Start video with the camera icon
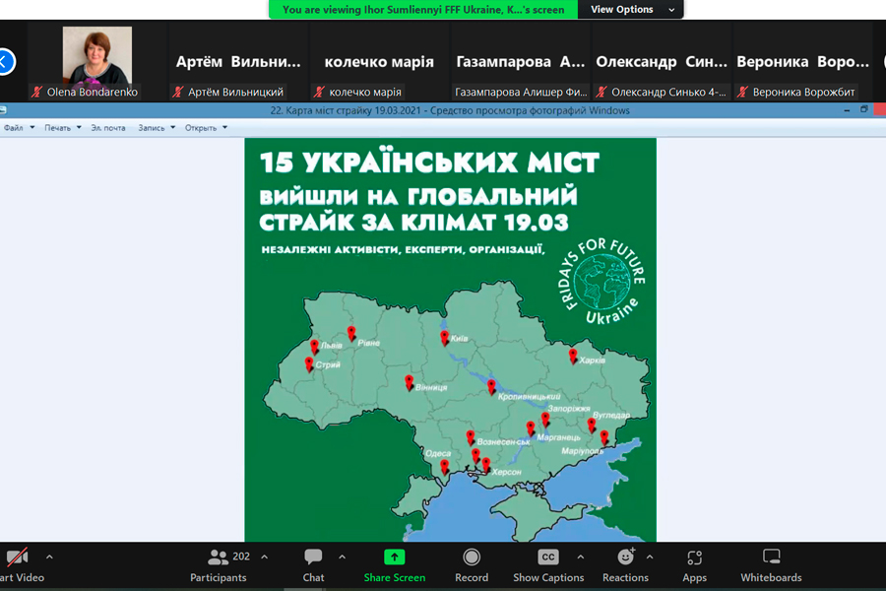Screen dimensions: 886x591 [17, 558]
